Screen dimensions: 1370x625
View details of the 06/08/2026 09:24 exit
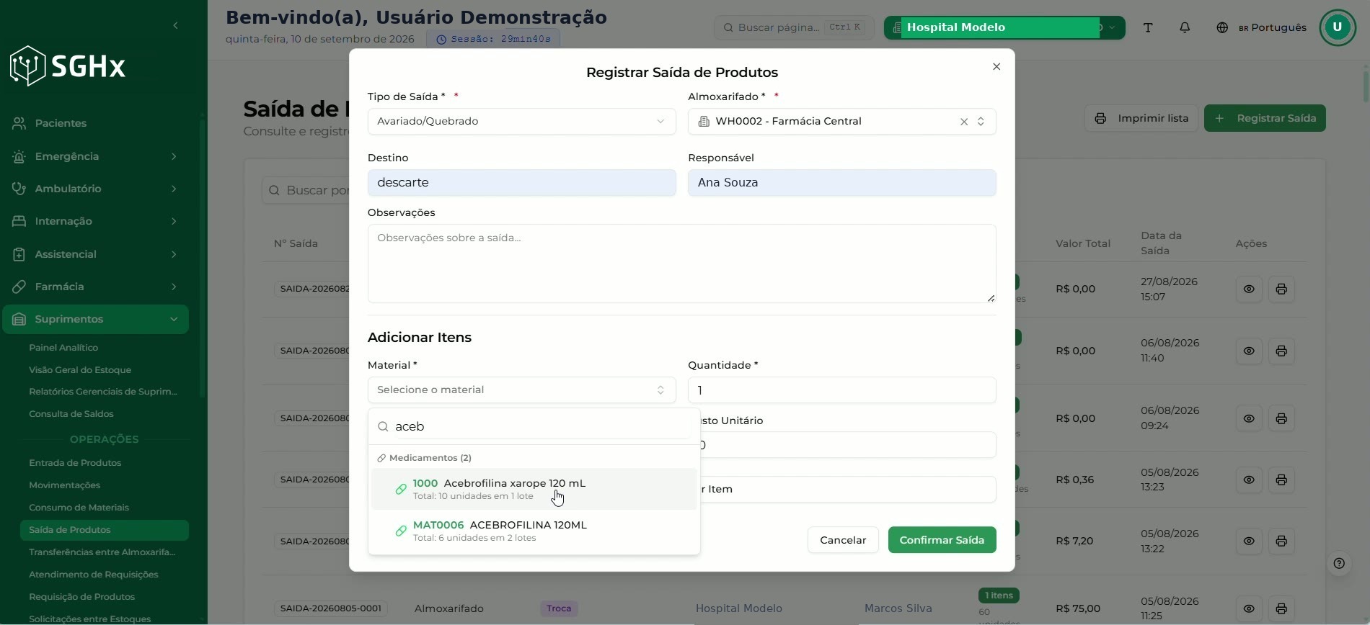click(1249, 418)
